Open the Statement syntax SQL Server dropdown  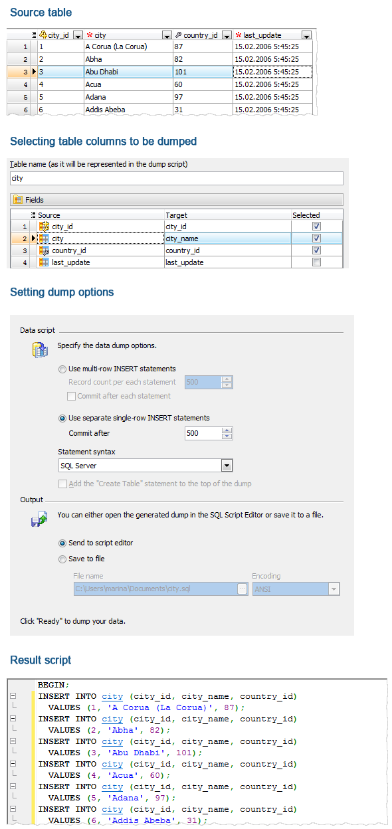pos(227,465)
